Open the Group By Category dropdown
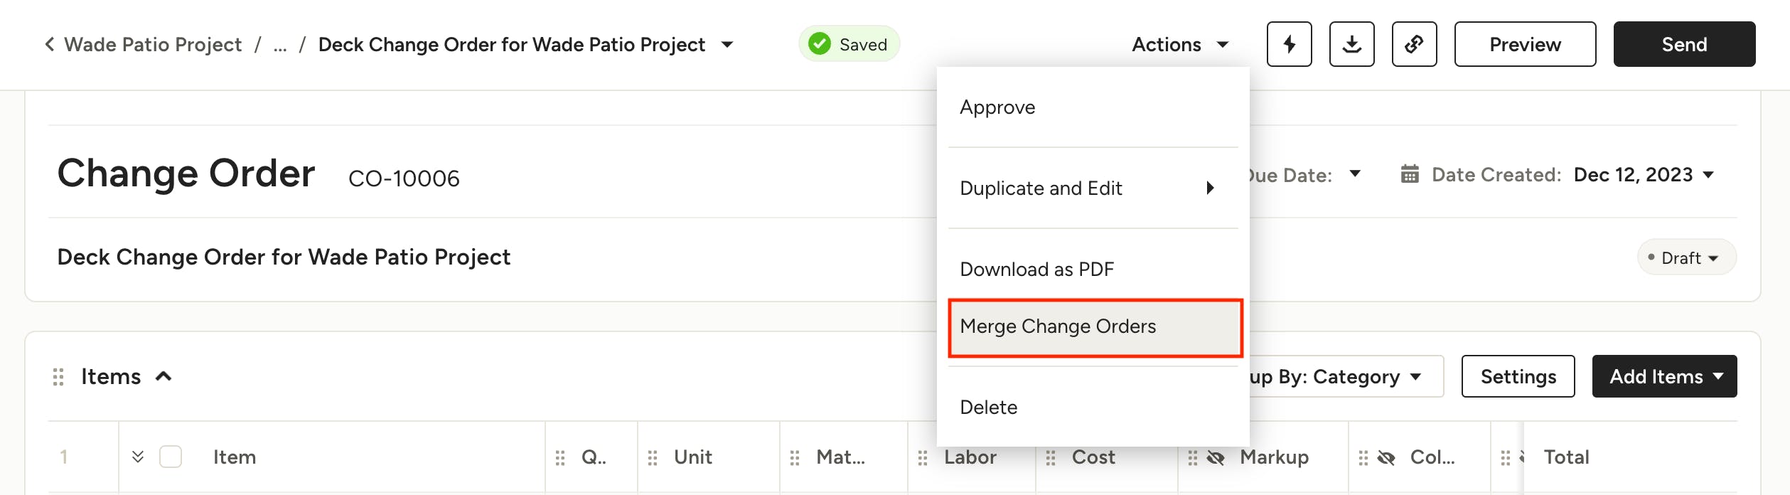 pyautogui.click(x=1344, y=376)
